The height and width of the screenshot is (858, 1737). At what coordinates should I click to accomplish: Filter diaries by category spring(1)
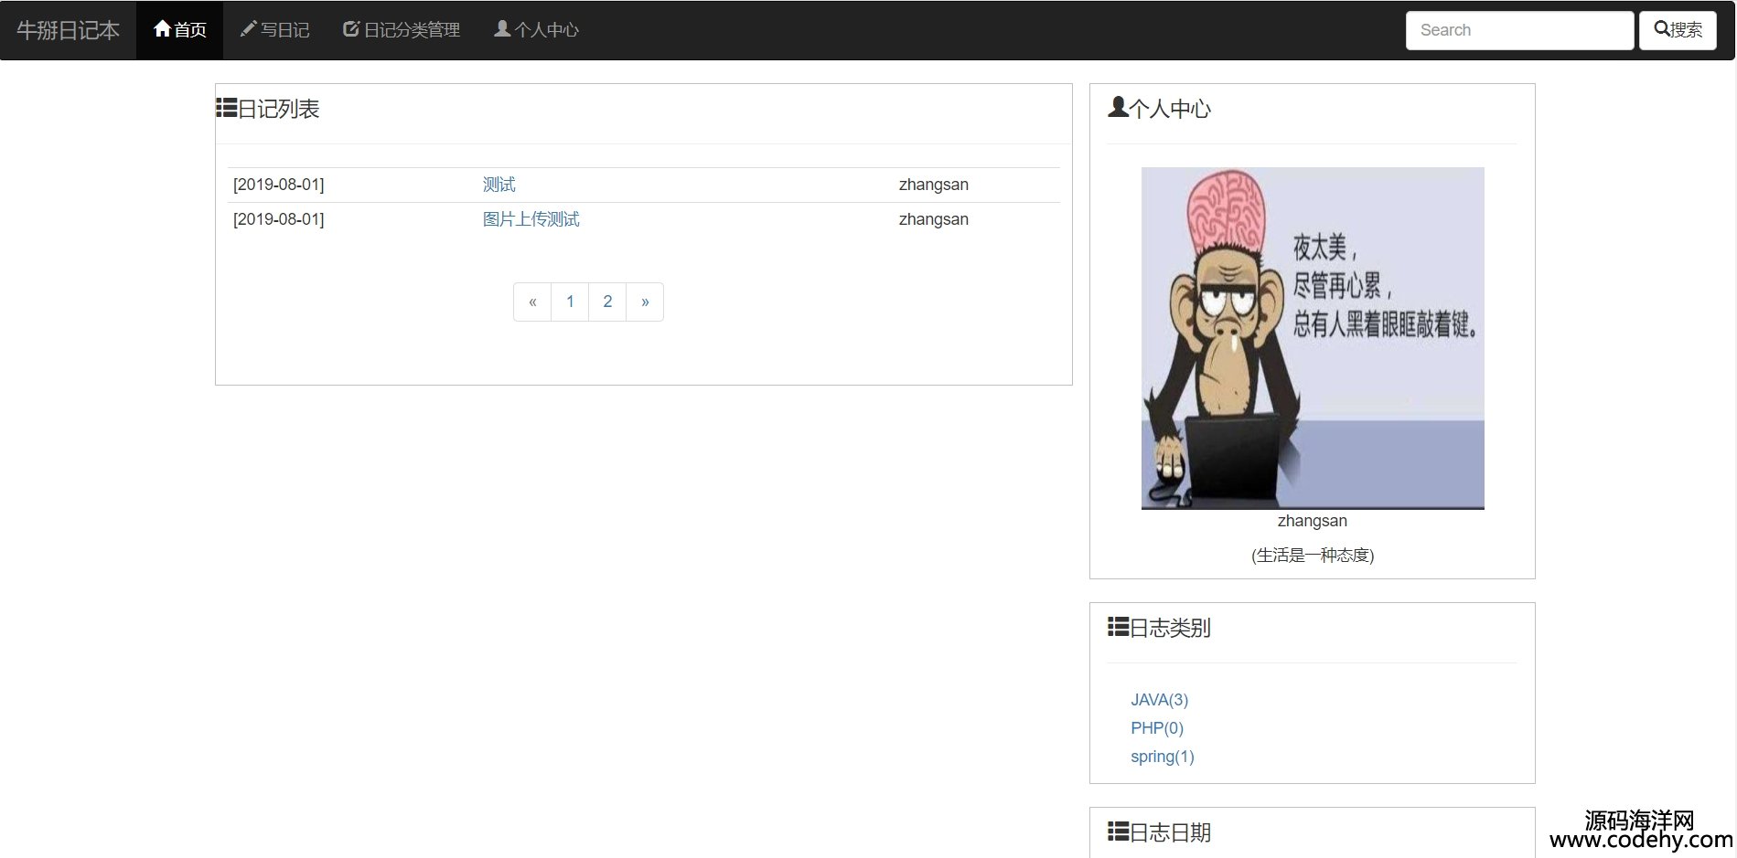(x=1163, y=757)
